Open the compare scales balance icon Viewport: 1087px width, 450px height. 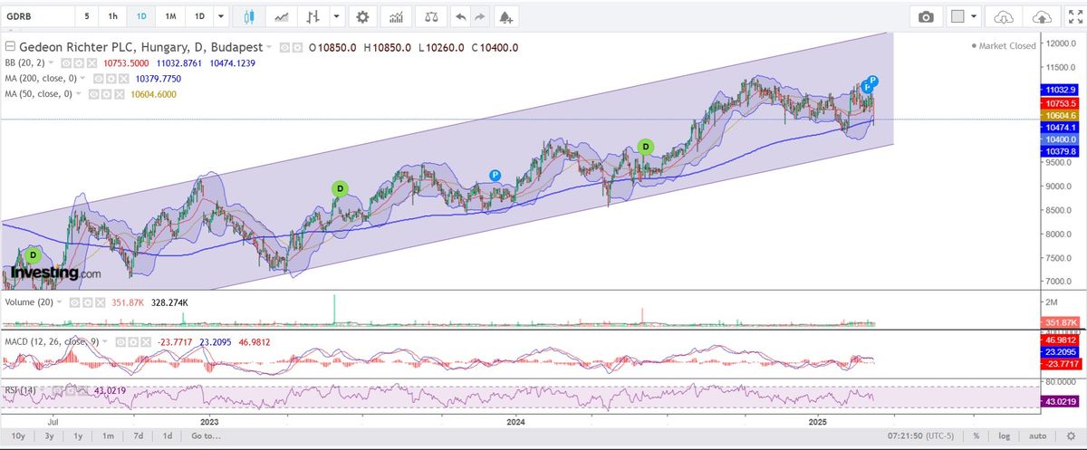click(431, 17)
